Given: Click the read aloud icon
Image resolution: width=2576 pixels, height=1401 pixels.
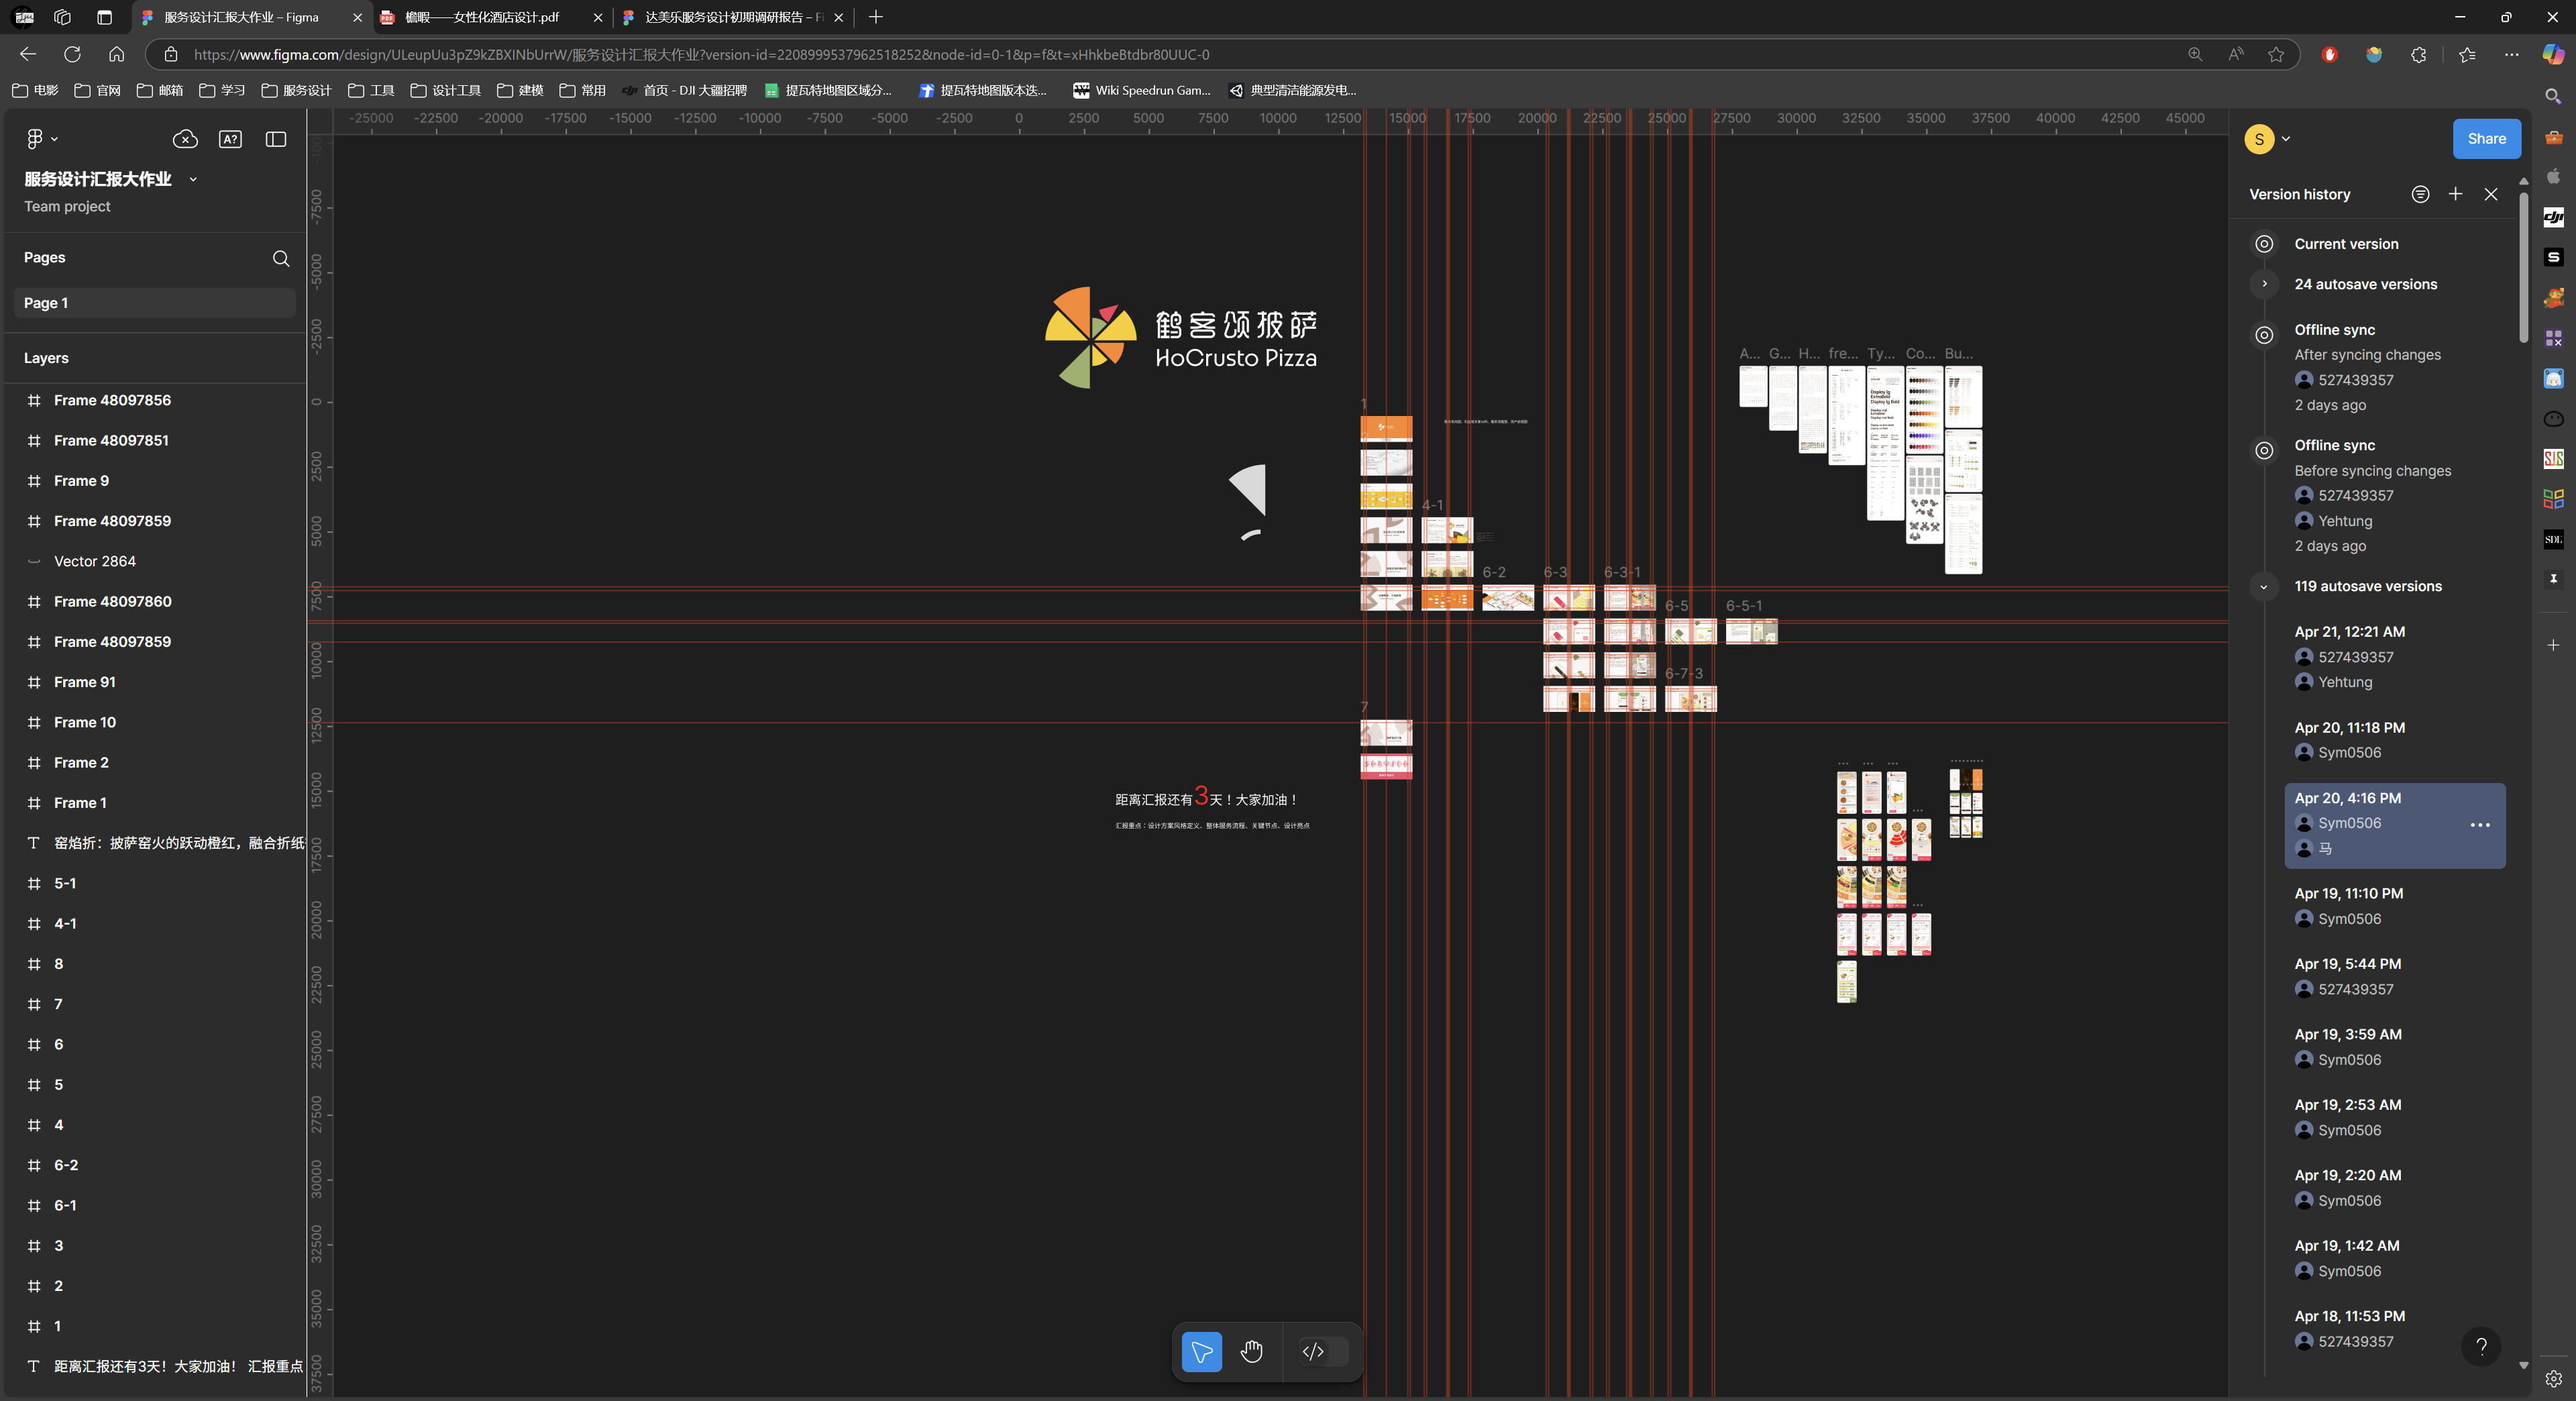Looking at the screenshot, I should [2236, 54].
